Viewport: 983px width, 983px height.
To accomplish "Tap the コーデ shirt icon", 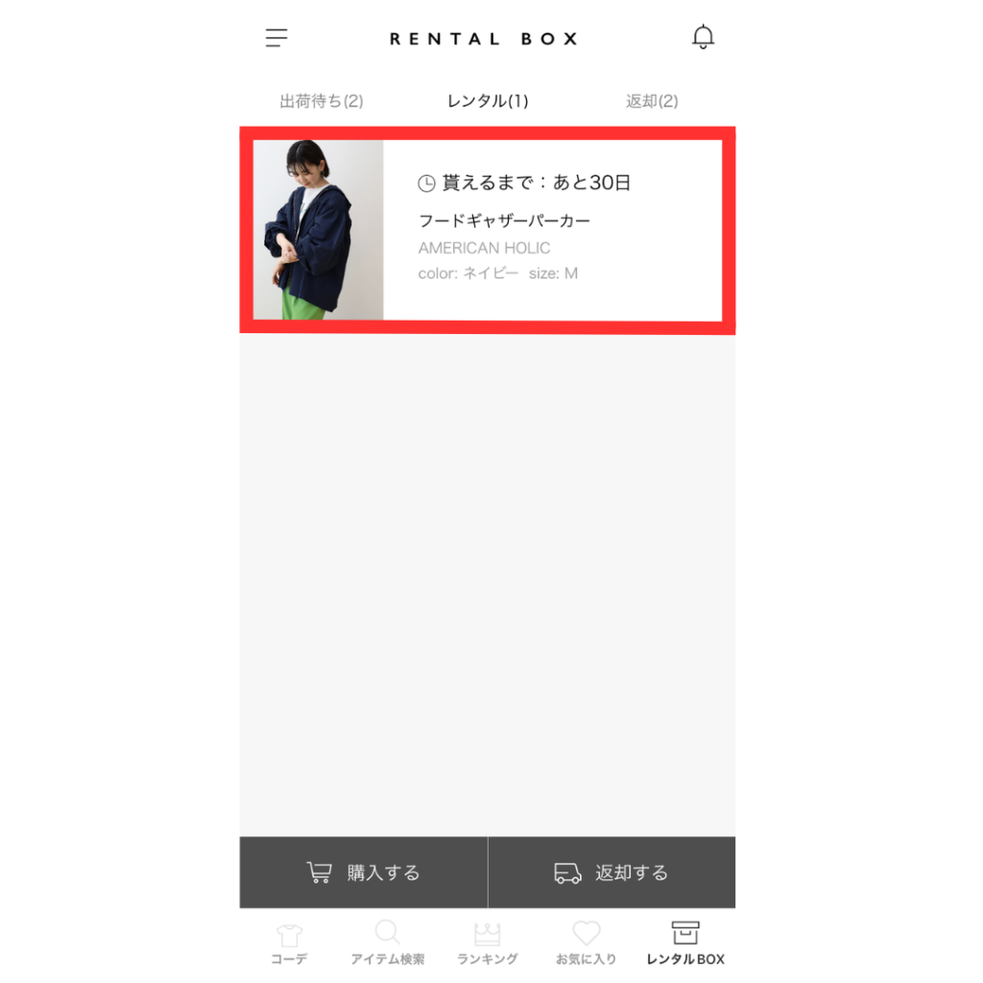I will click(x=289, y=935).
